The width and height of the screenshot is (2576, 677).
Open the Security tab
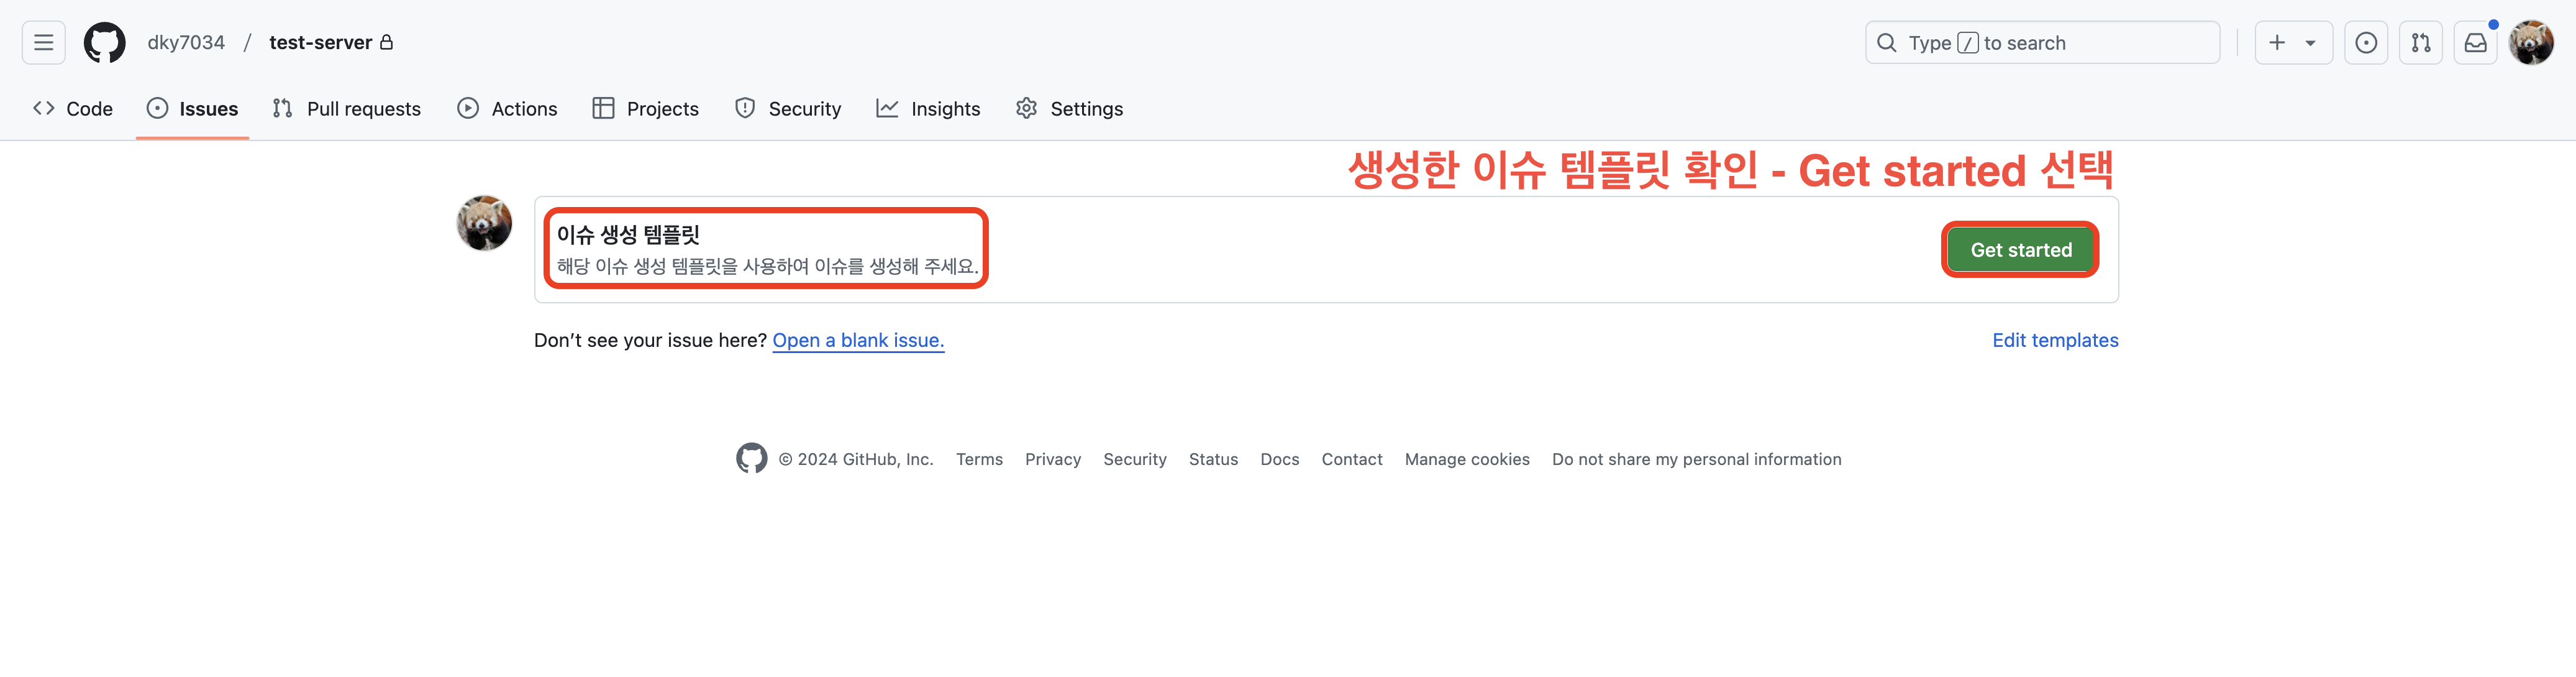point(787,108)
